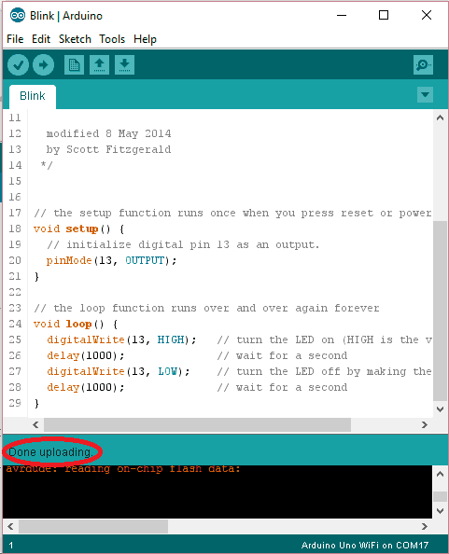Open the Sketch menu

click(75, 39)
